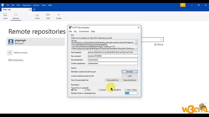Click Save private key button
209x117 pixels.
(130, 80)
